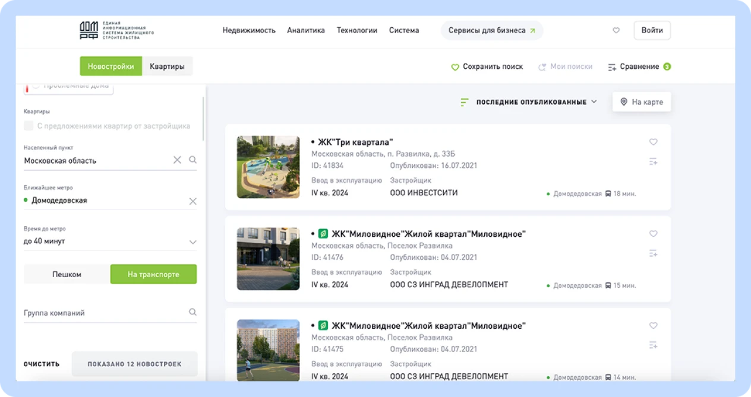Add Миловидное ID 41475 to comparison
This screenshot has width=751, height=397.
pos(653,345)
